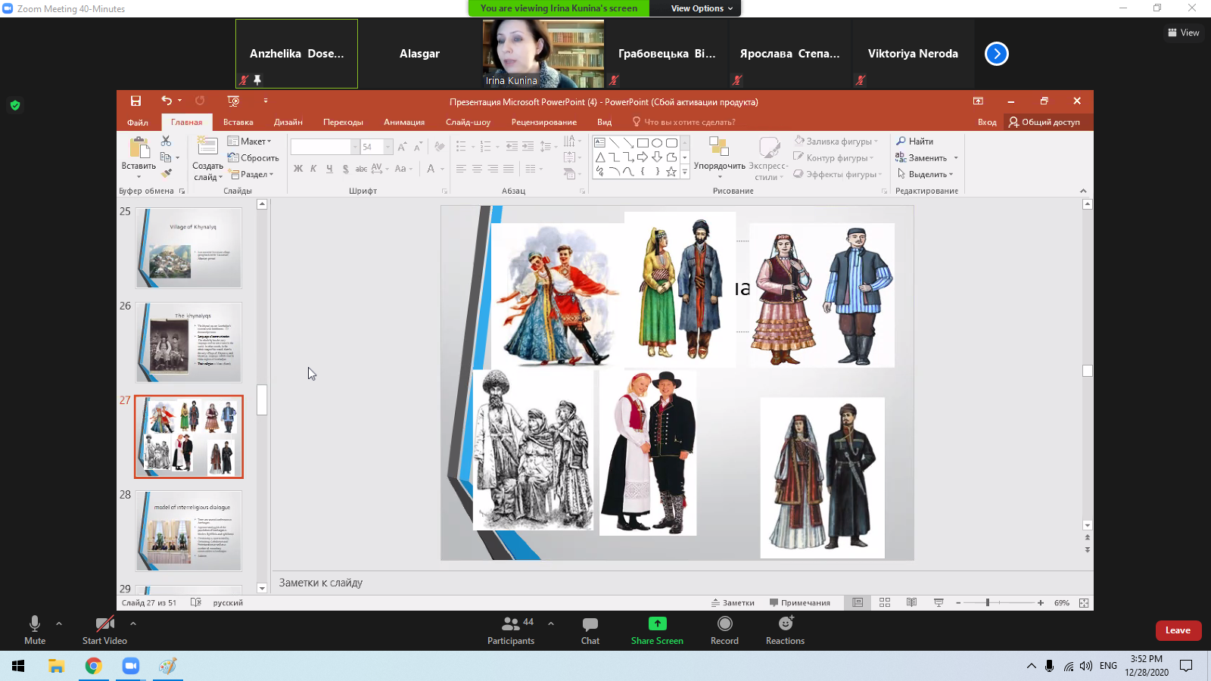Switch to the Дизайн ribbon tab

(288, 122)
